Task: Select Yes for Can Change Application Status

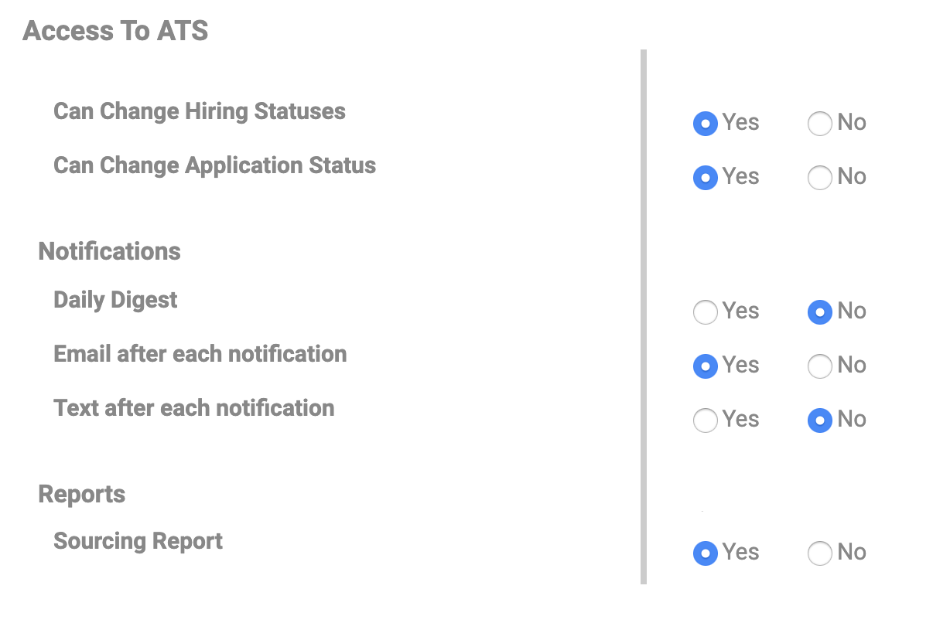Action: [705, 178]
